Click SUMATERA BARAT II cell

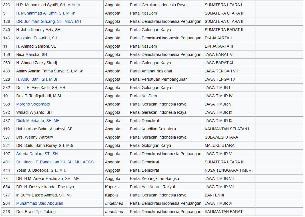(229, 30)
